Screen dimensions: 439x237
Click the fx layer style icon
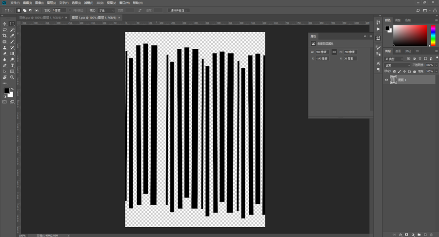[400, 235]
